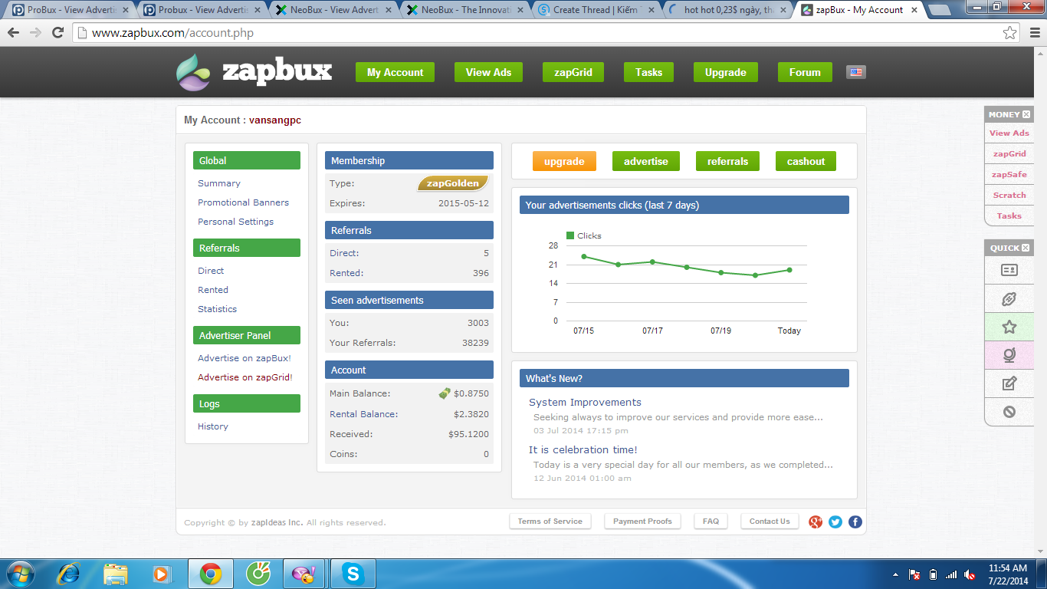The height and width of the screenshot is (589, 1047).
Task: Open the Google Plus social icon in footer
Action: 816,522
